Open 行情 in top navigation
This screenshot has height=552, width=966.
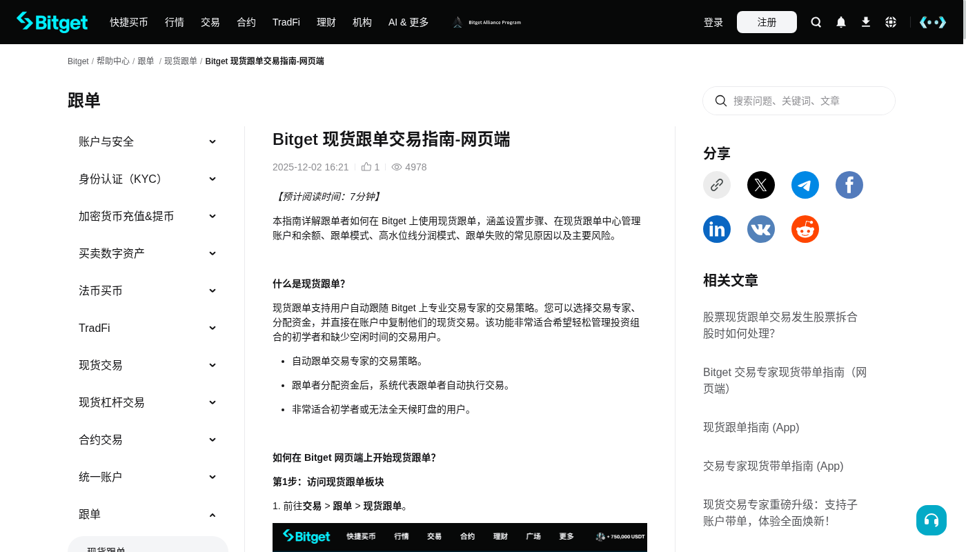click(175, 22)
